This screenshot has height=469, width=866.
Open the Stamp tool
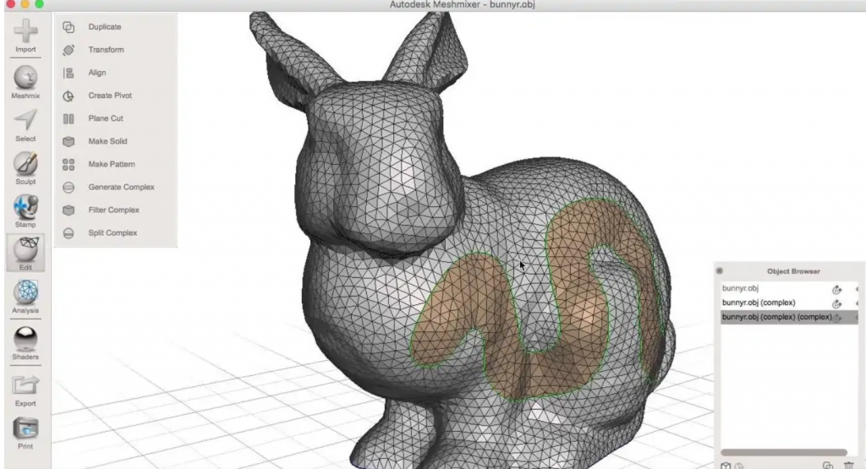pos(25,211)
